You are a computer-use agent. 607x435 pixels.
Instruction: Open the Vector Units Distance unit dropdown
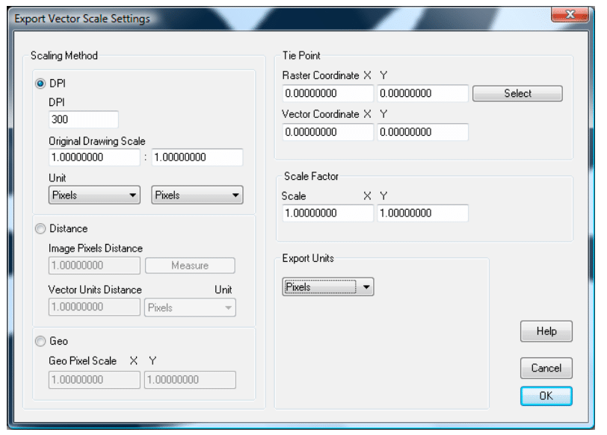189,308
